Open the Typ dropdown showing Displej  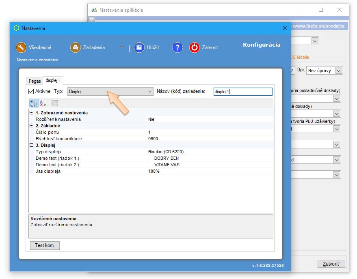pyautogui.click(x=110, y=92)
